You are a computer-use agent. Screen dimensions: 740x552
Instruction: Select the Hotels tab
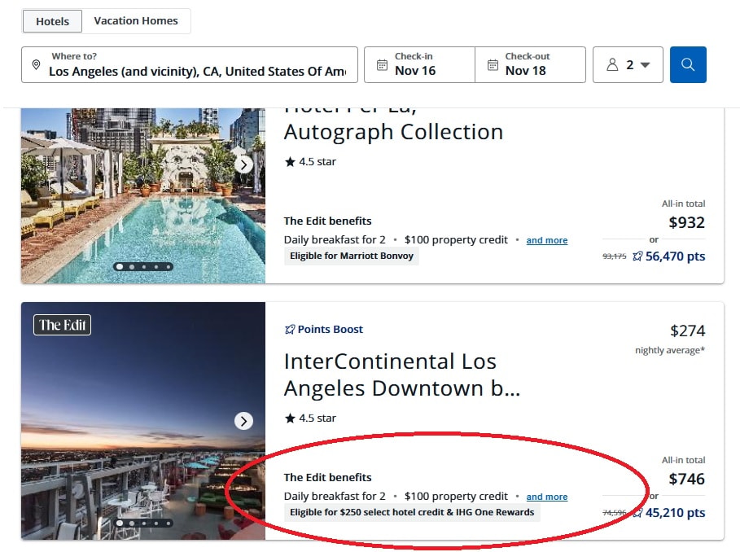click(x=52, y=21)
